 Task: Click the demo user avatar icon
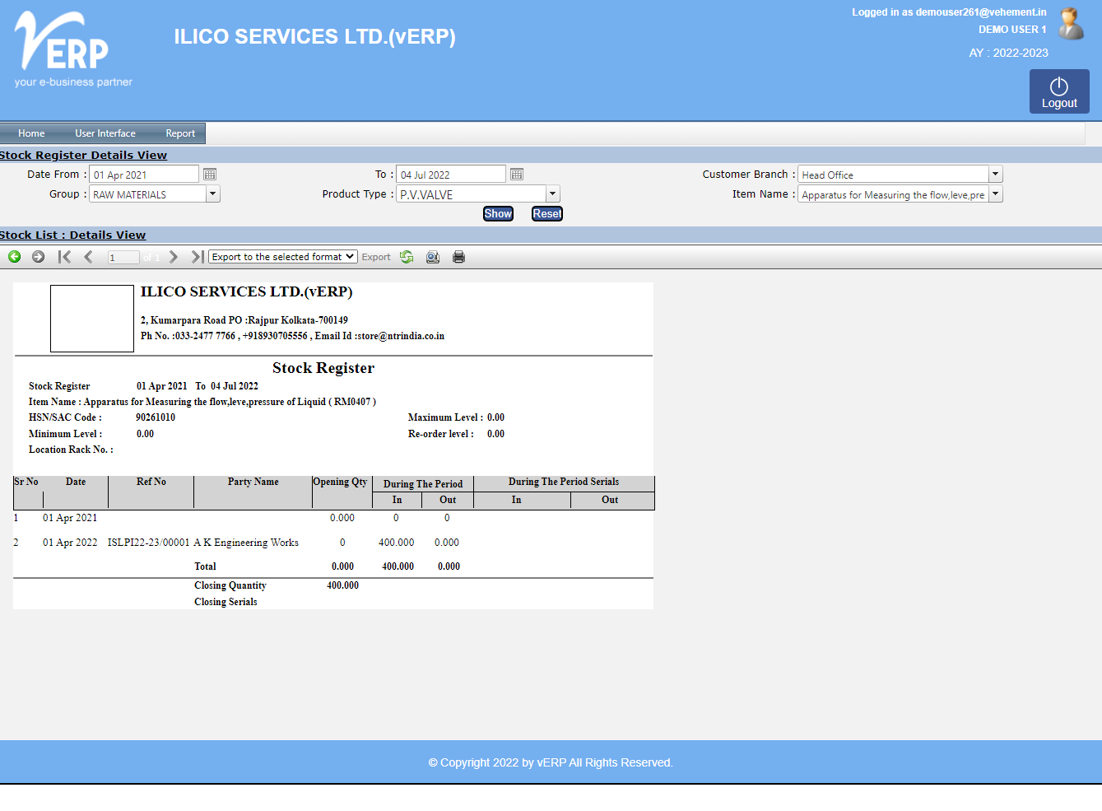tap(1071, 24)
